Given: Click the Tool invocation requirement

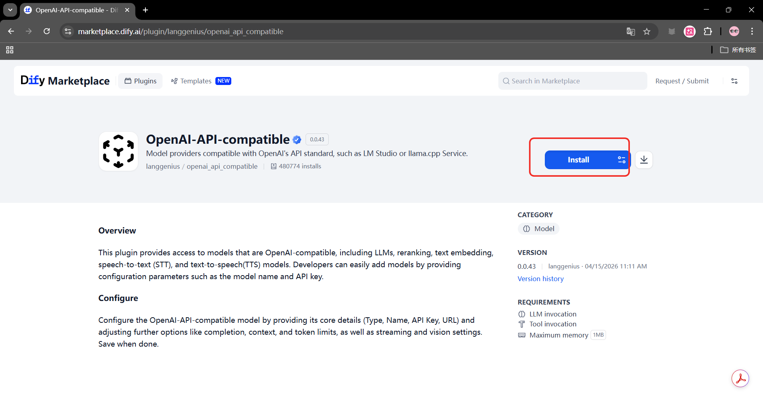Looking at the screenshot, I should (x=547, y=324).
